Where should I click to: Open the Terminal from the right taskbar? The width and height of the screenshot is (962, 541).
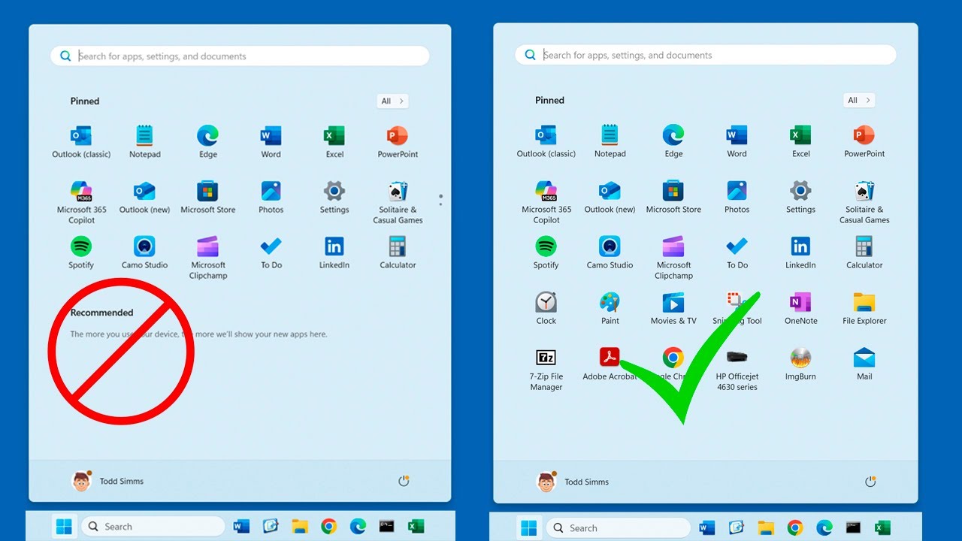(x=853, y=528)
